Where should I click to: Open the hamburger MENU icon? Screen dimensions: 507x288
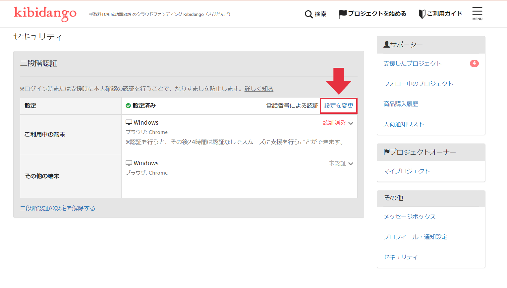(x=477, y=14)
